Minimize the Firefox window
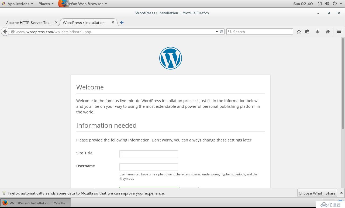This screenshot has width=345, height=208. 318,13
